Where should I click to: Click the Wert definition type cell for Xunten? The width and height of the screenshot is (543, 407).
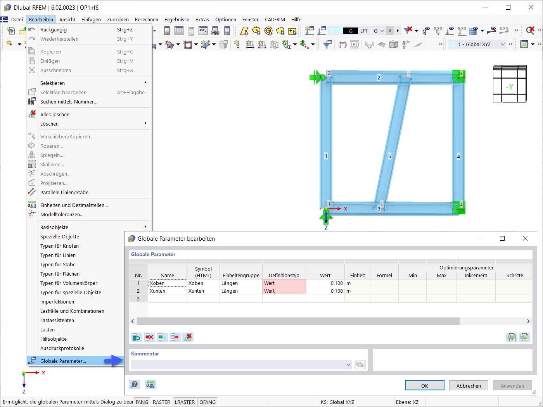pyautogui.click(x=284, y=291)
